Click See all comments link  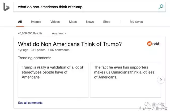coord(30,103)
